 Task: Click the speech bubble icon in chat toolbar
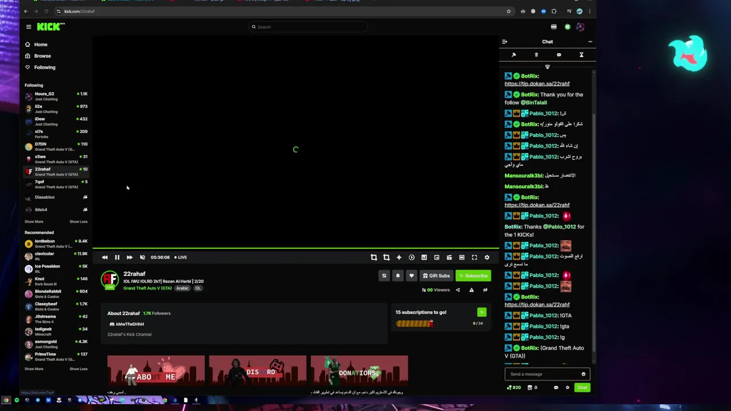(559, 55)
